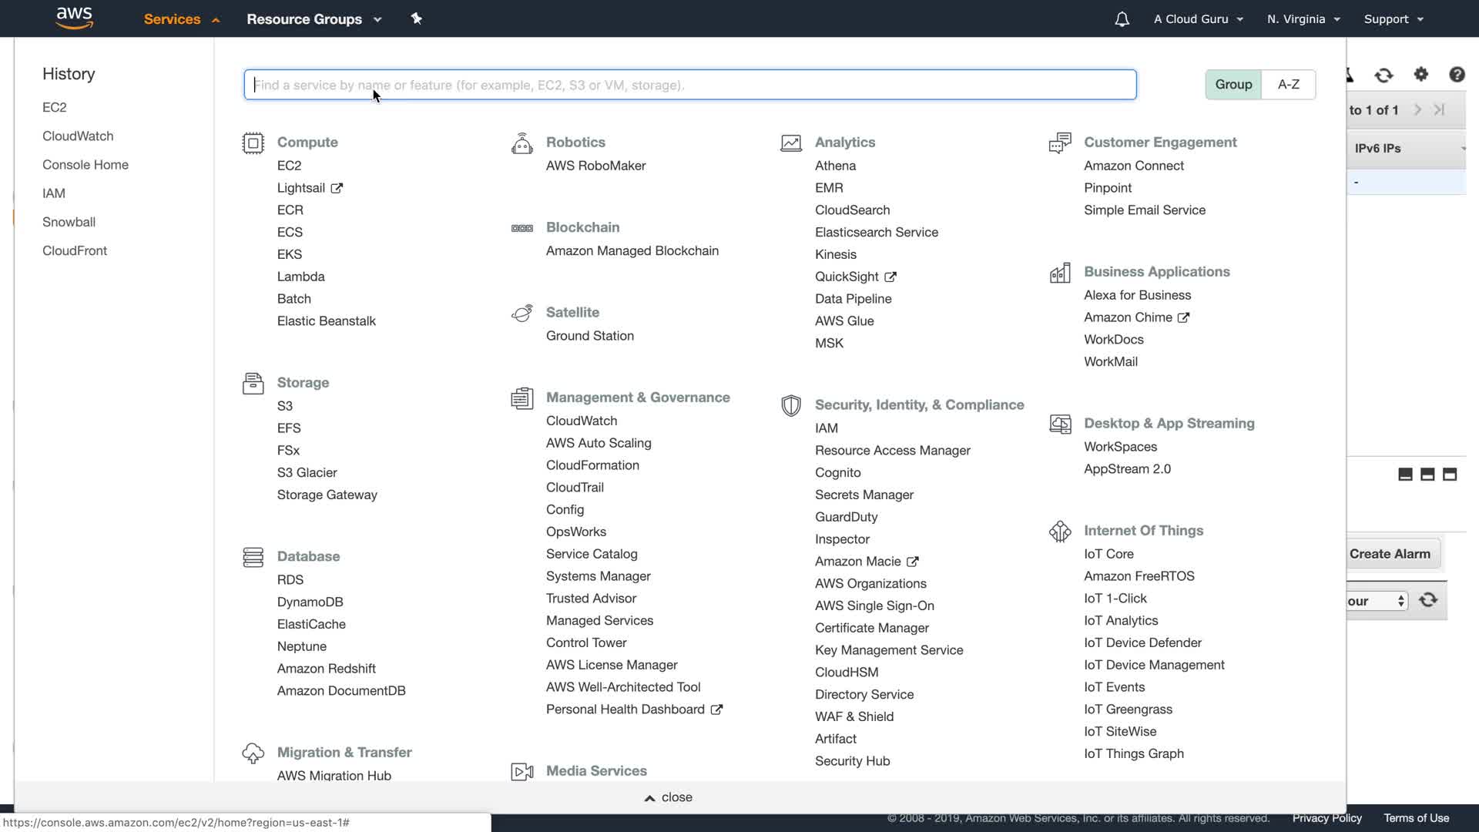
Task: Click the pin shortcuts icon
Action: click(x=416, y=18)
